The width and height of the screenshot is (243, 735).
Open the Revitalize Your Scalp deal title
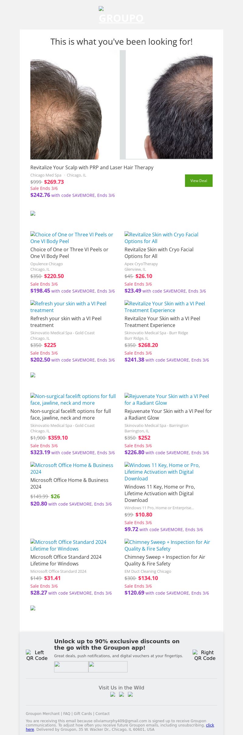click(x=92, y=167)
